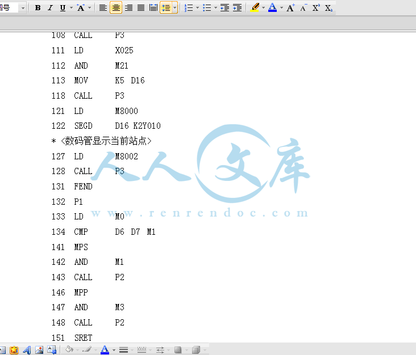416x355 pixels.
Task: Apply subscript formatting
Action: click(328, 8)
